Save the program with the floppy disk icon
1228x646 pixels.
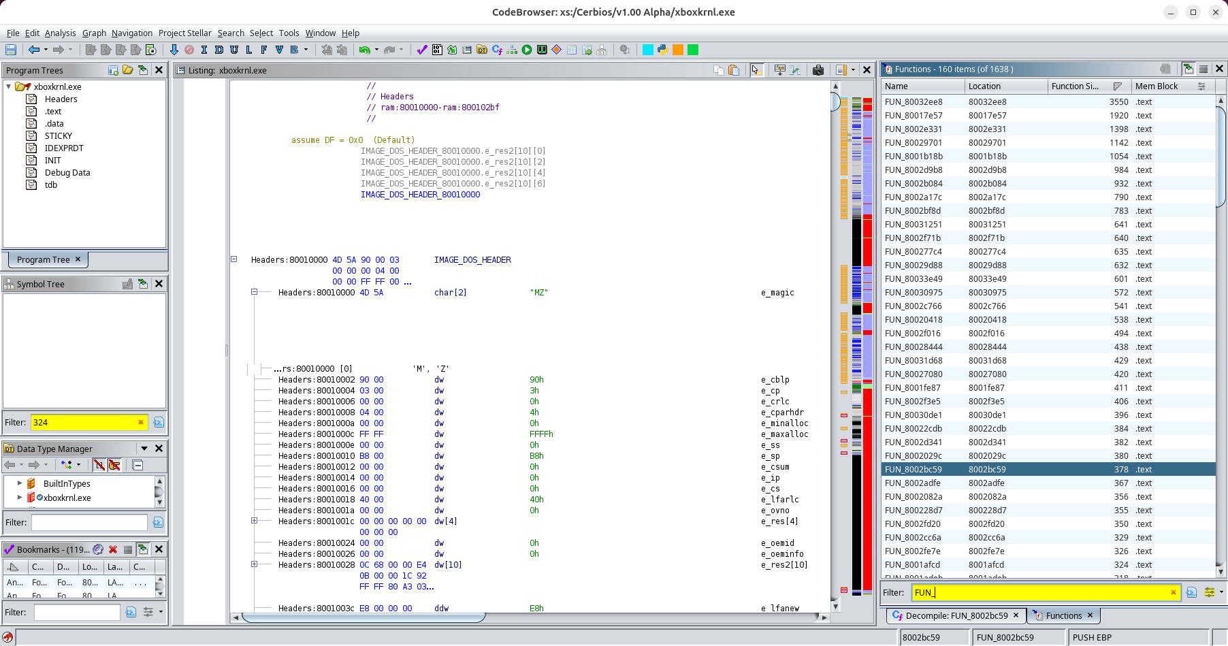point(11,50)
